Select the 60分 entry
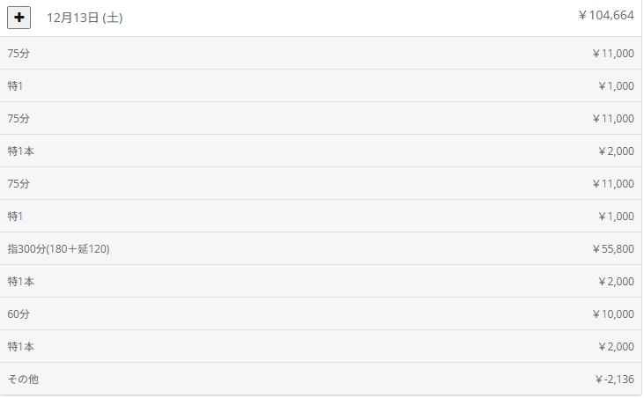Screen dimensions: 644x398 (19, 314)
